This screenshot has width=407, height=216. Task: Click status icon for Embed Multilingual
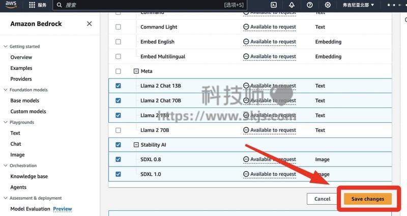point(246,57)
